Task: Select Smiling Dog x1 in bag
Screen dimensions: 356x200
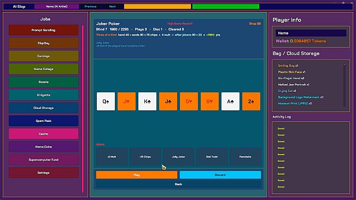Action: click(288, 66)
